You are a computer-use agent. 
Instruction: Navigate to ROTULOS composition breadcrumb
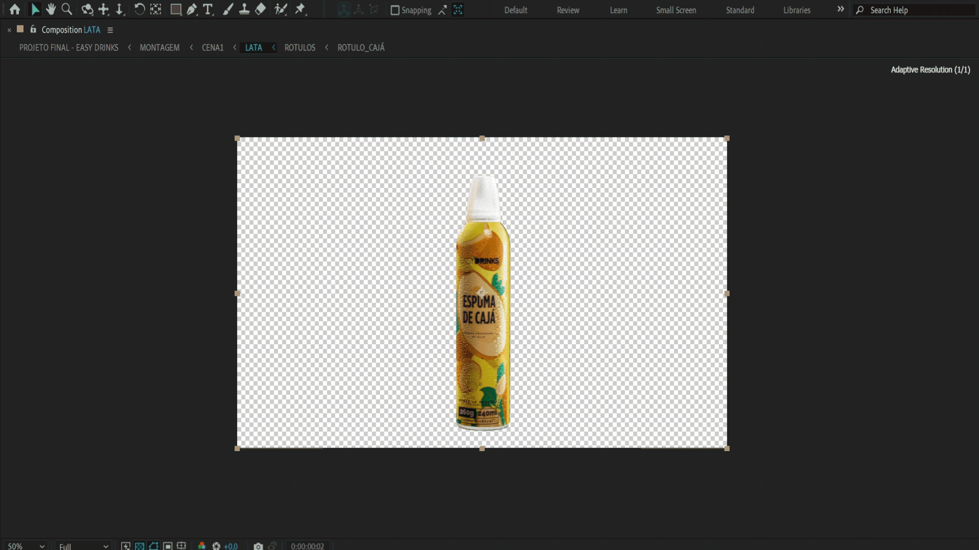pyautogui.click(x=300, y=47)
